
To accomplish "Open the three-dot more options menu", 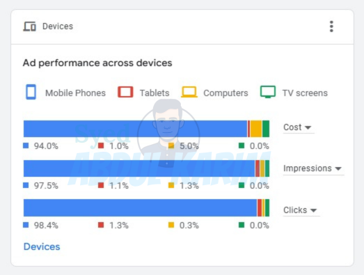I will point(331,26).
